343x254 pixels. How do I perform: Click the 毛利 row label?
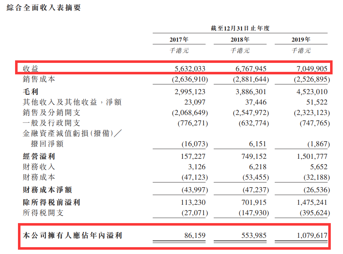point(31,92)
